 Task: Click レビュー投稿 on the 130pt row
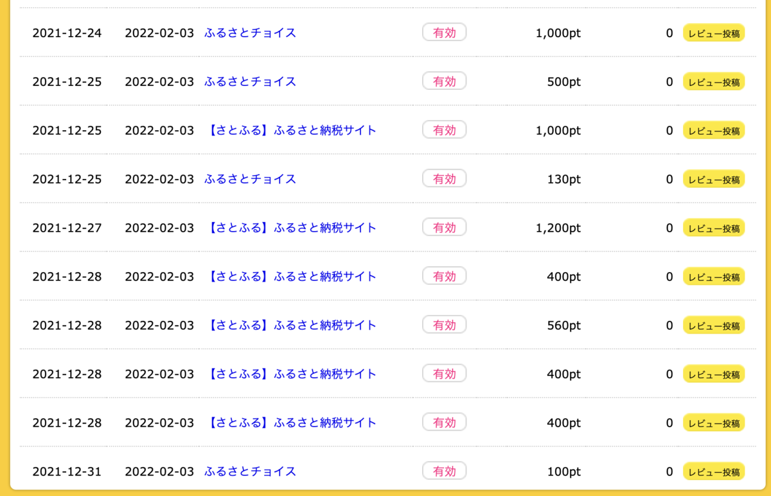[713, 180]
